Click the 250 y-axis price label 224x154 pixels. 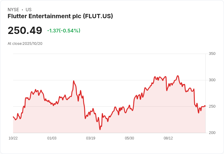point(212,106)
